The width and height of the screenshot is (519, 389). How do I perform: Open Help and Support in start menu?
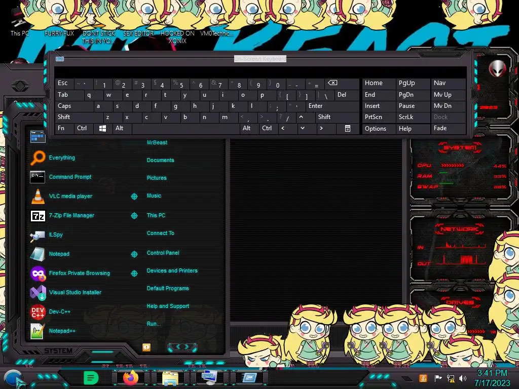tap(168, 306)
